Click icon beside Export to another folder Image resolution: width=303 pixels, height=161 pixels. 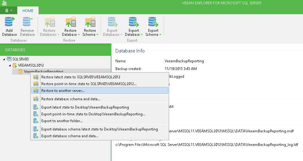(35, 121)
